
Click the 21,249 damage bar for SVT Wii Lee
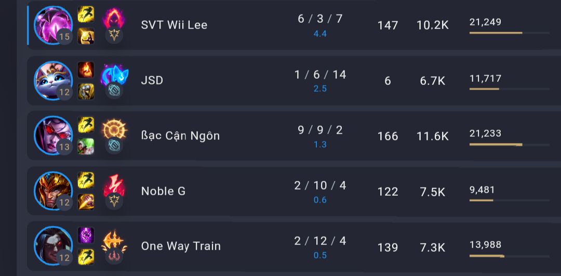(510, 33)
